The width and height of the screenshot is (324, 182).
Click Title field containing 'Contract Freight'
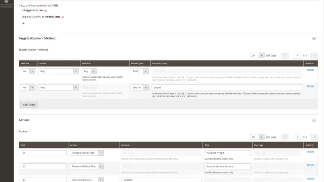coord(227,153)
